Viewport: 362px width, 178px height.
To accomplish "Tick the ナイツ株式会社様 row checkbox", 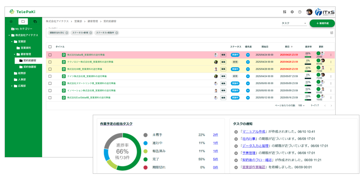I will click(x=50, y=76).
